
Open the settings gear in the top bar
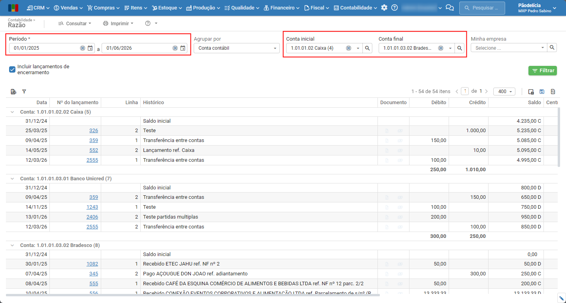click(x=384, y=8)
